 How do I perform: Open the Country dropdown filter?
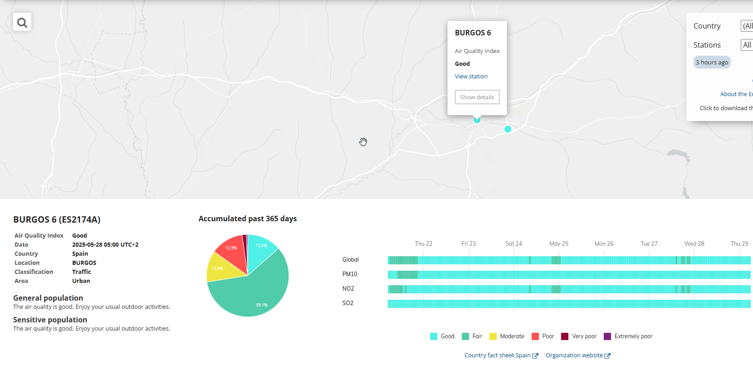(746, 26)
